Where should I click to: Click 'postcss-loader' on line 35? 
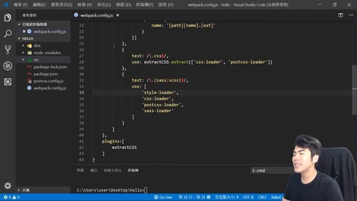161,105
